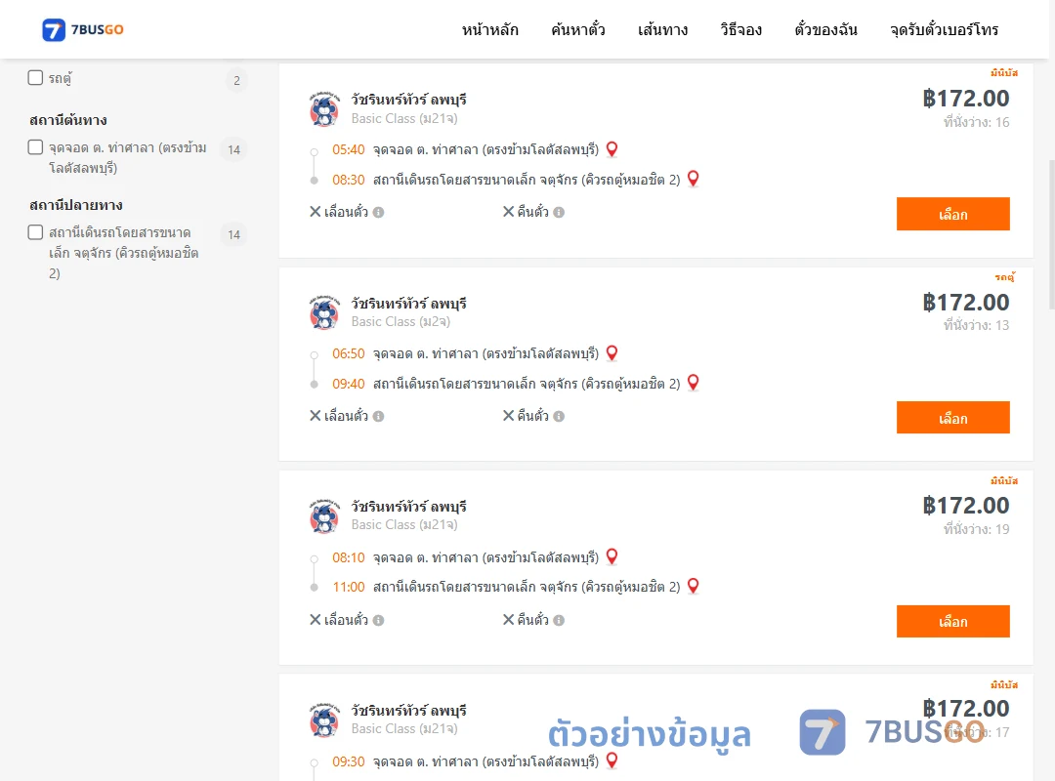The width and height of the screenshot is (1055, 781).
Task: Open map pin for 05:40 departure stop
Action: (612, 149)
